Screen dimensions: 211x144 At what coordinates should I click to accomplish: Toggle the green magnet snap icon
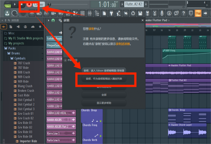tap(53, 20)
